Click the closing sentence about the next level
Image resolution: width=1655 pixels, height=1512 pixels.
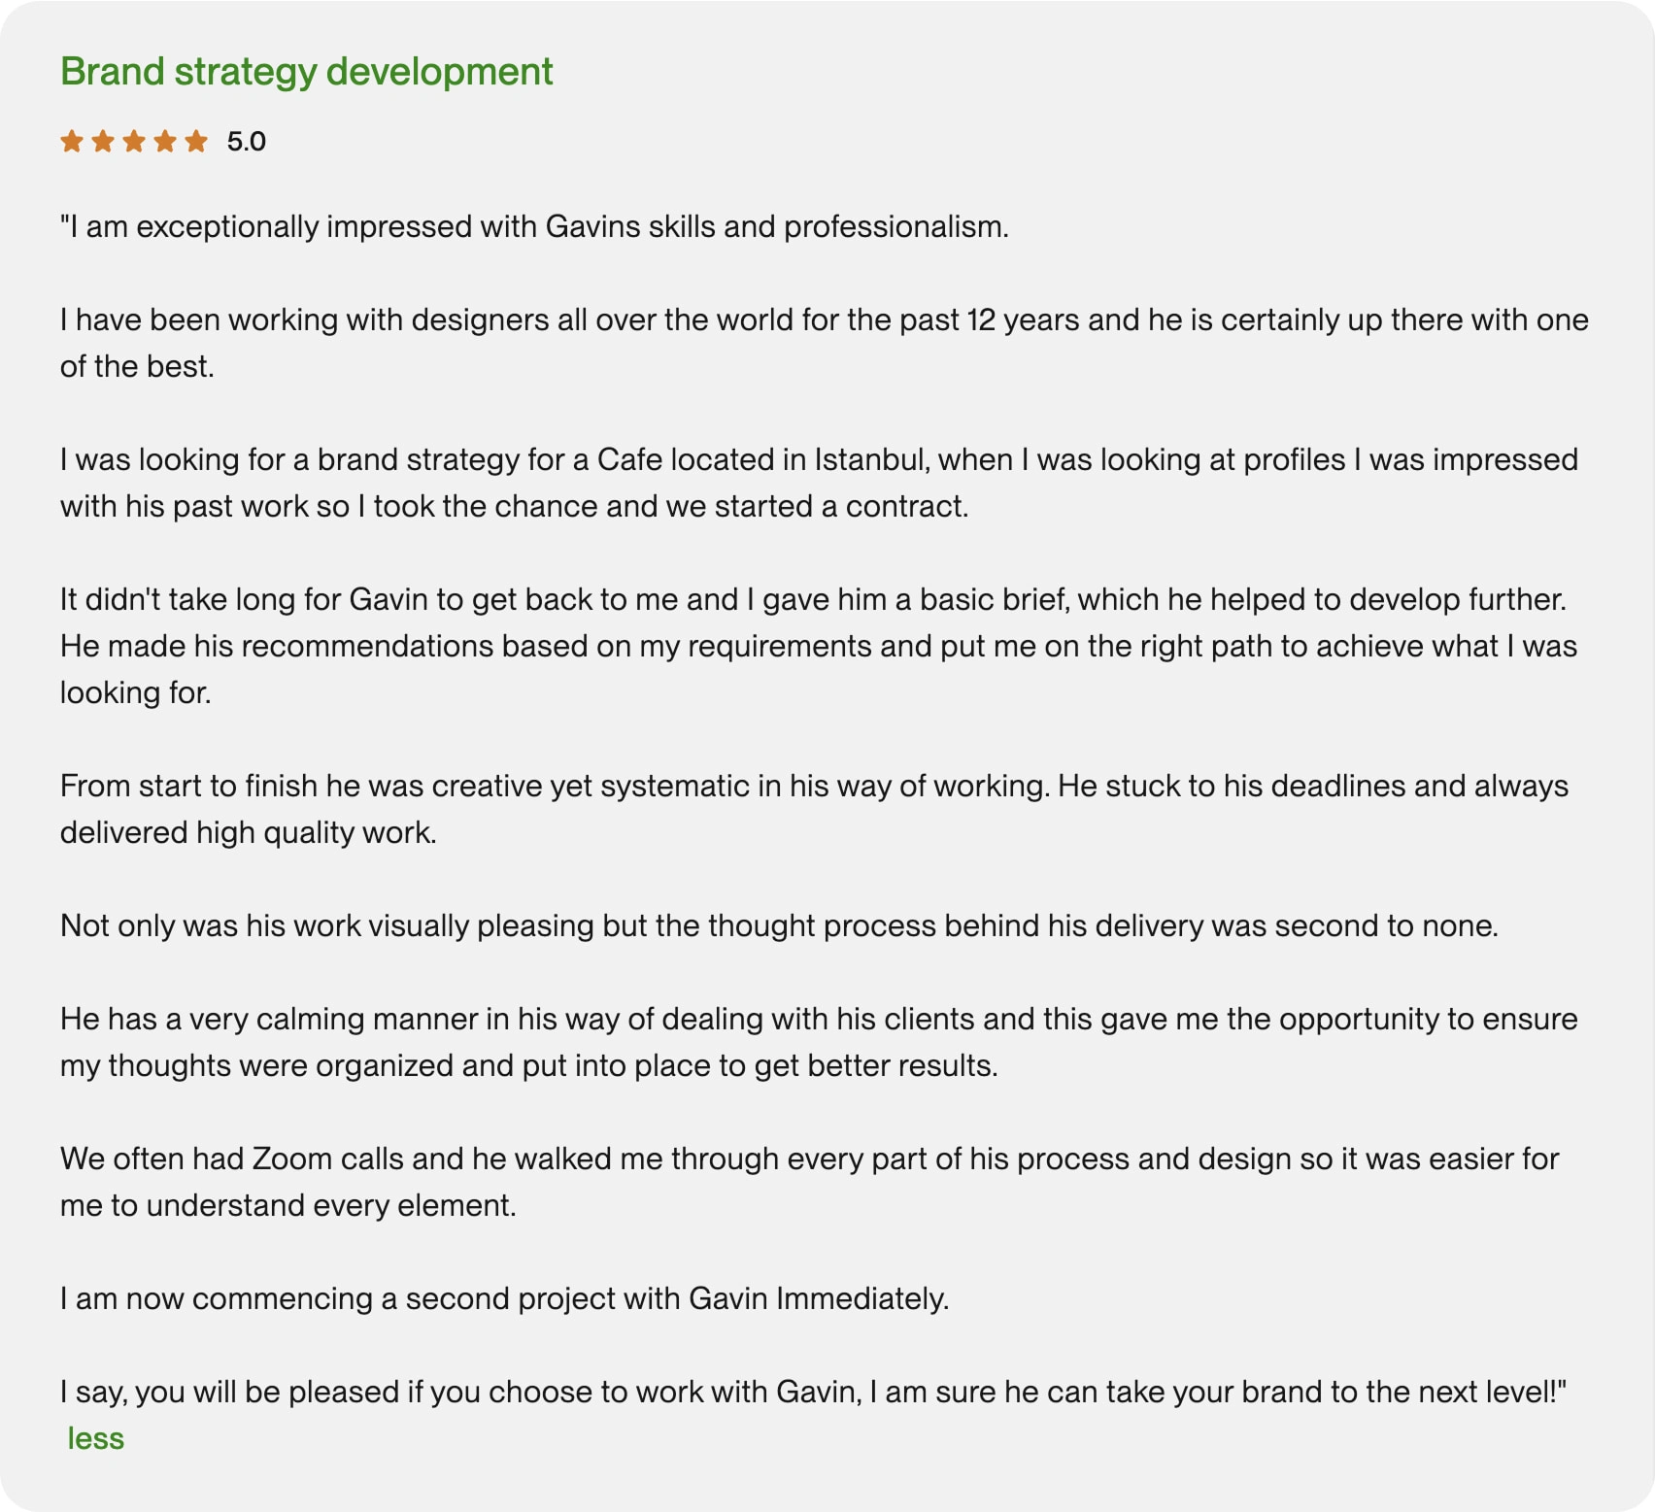pyautogui.click(x=814, y=1392)
